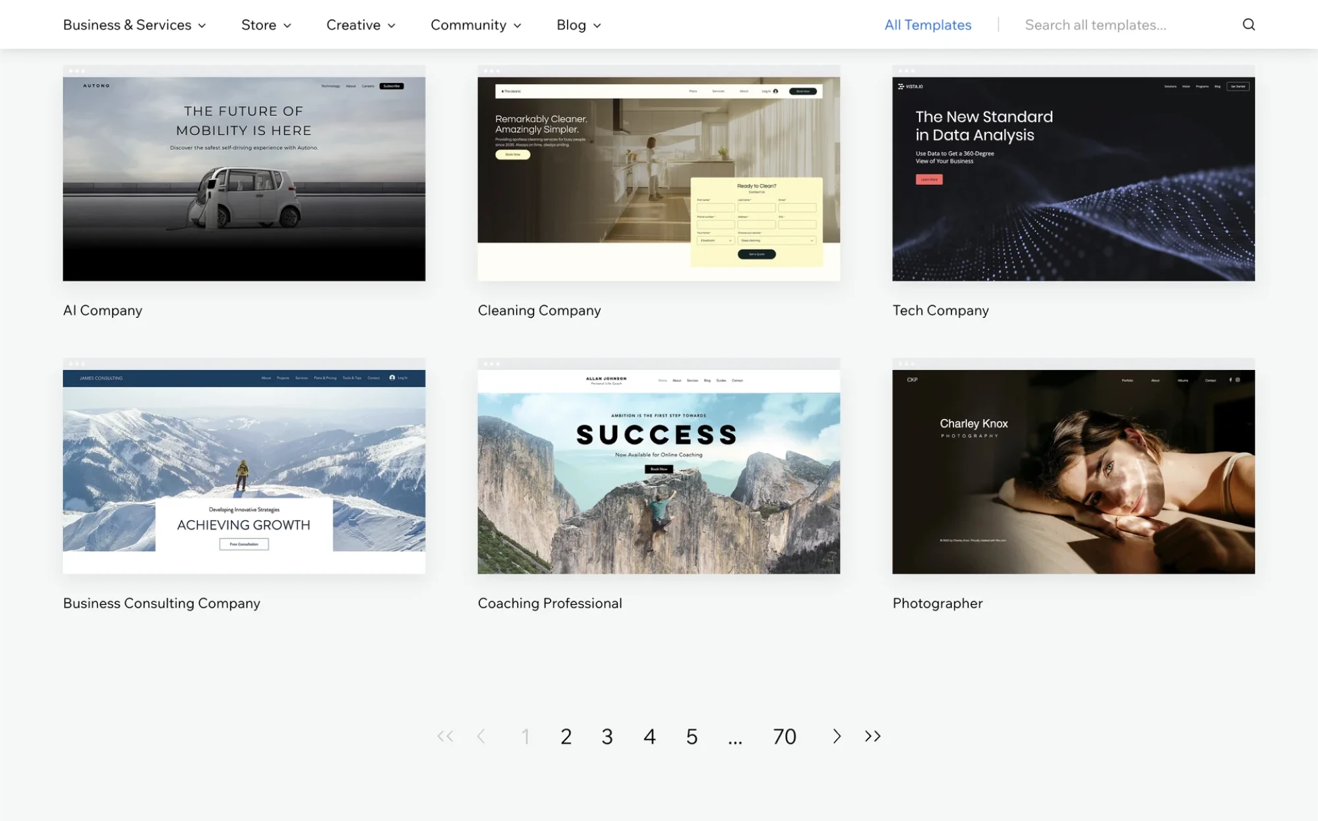Jump to last page with double-arrow icon
Image resolution: width=1318 pixels, height=821 pixels.
pyautogui.click(x=872, y=736)
